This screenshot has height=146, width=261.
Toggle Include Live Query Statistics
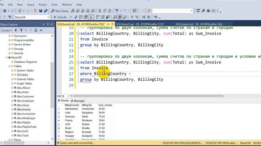coord(103,17)
